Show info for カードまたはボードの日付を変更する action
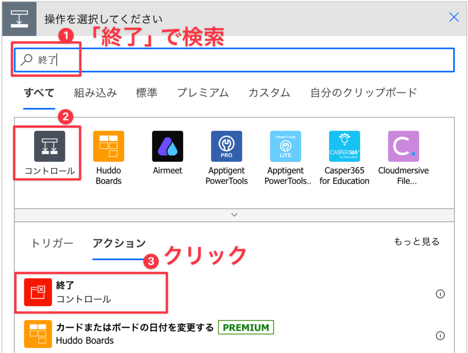This screenshot has width=468, height=353. click(x=440, y=336)
